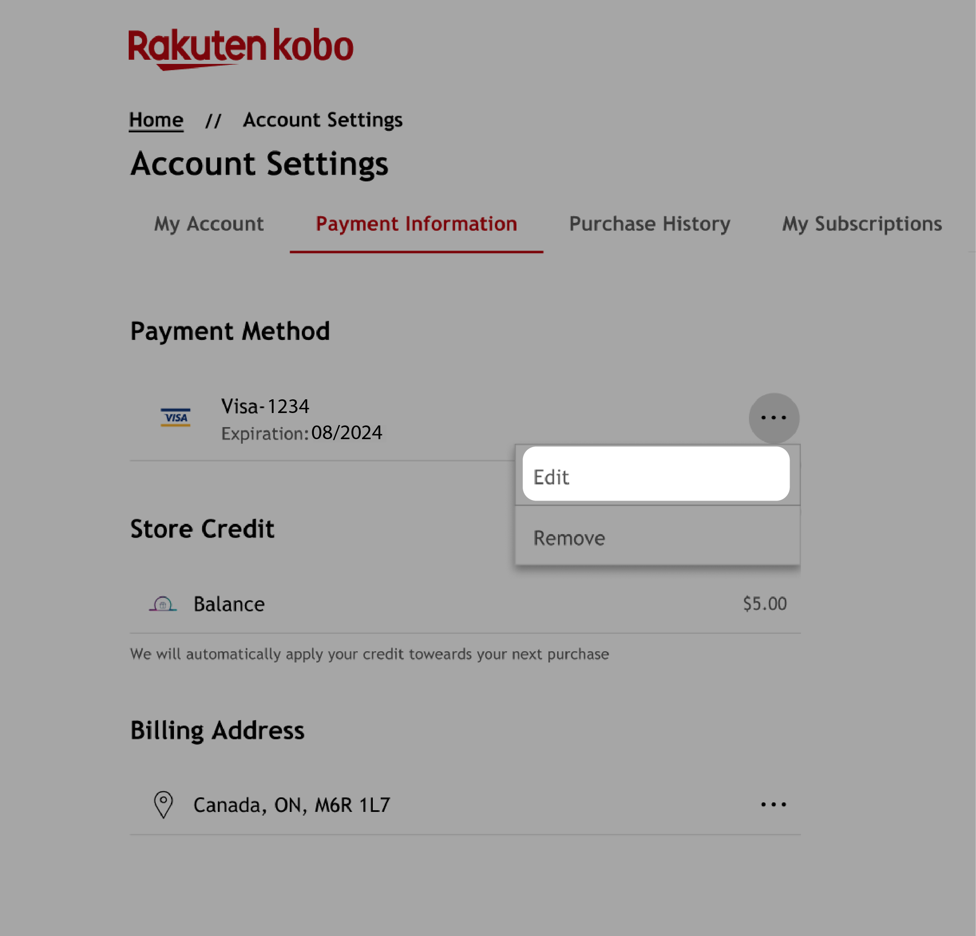
Task: Switch to the My Account tab
Action: [x=208, y=224]
